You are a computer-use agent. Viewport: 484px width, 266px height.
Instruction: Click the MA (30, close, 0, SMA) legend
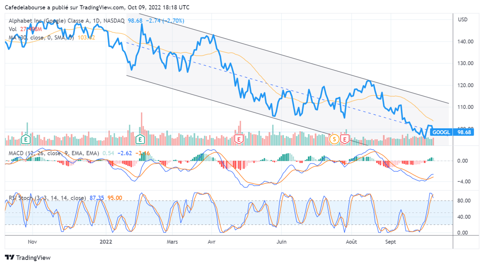click(x=42, y=37)
